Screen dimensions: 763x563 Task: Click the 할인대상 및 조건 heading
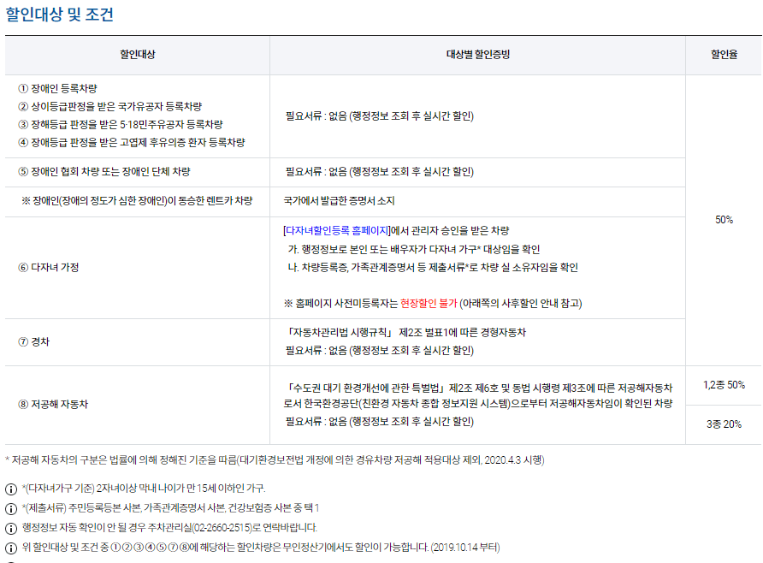[59, 14]
